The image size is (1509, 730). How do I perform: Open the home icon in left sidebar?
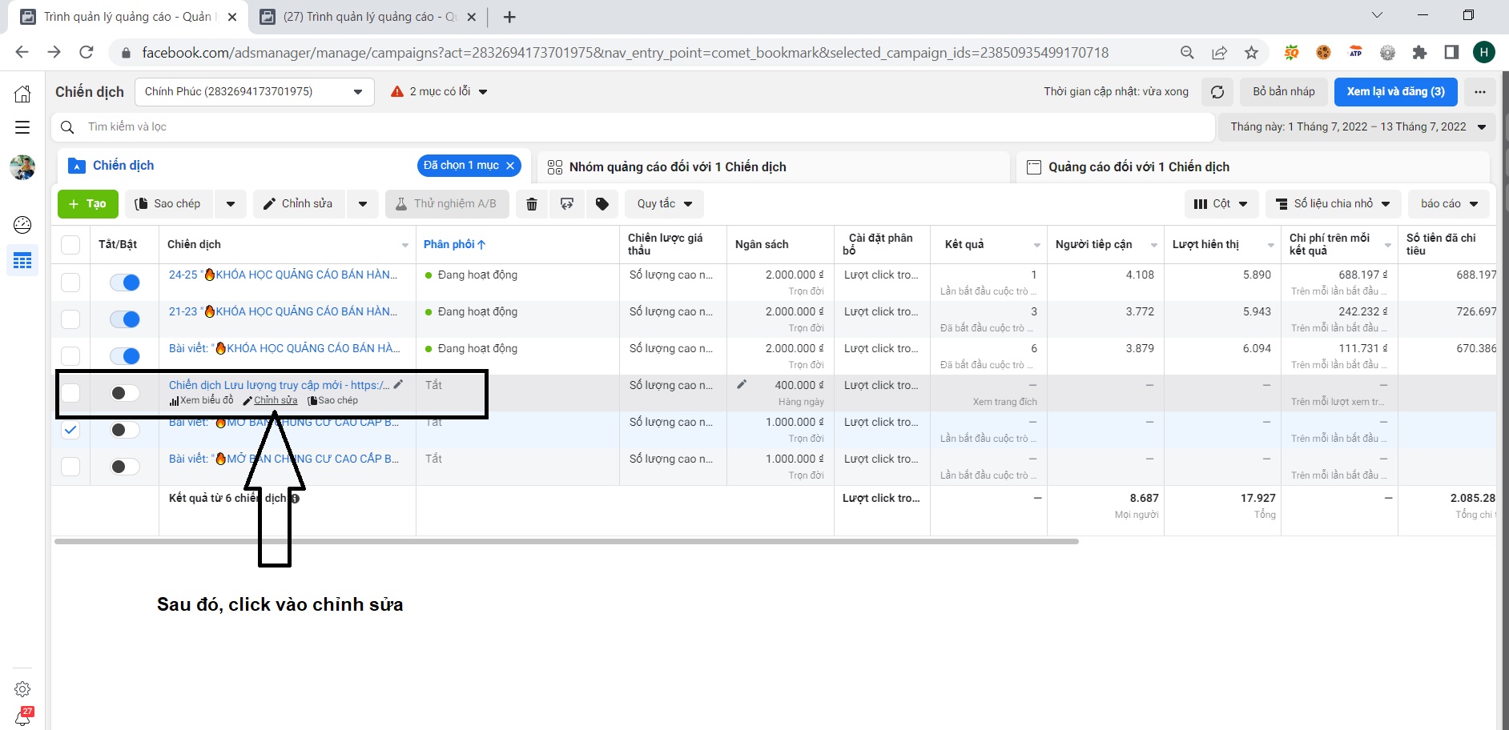tap(22, 94)
